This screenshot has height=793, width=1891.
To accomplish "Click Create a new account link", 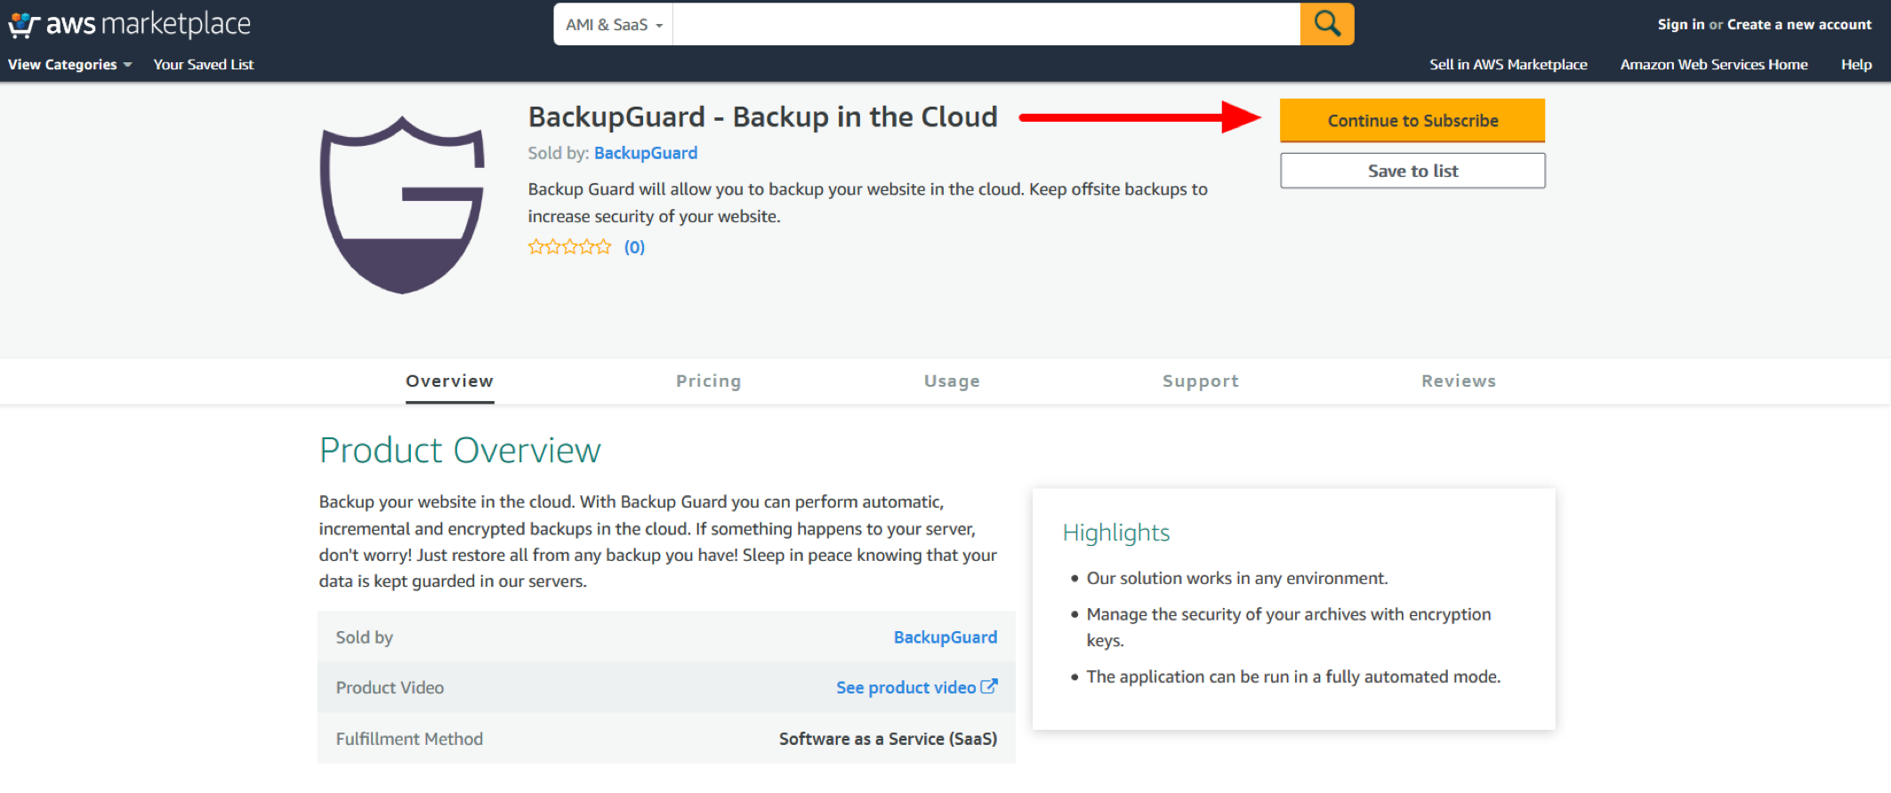I will [x=1799, y=25].
